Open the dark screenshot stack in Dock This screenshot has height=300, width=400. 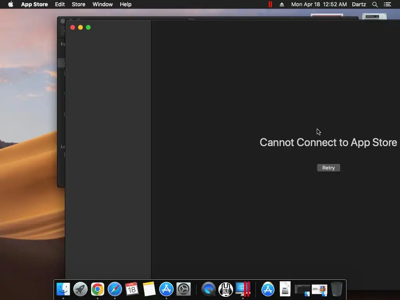pos(302,290)
